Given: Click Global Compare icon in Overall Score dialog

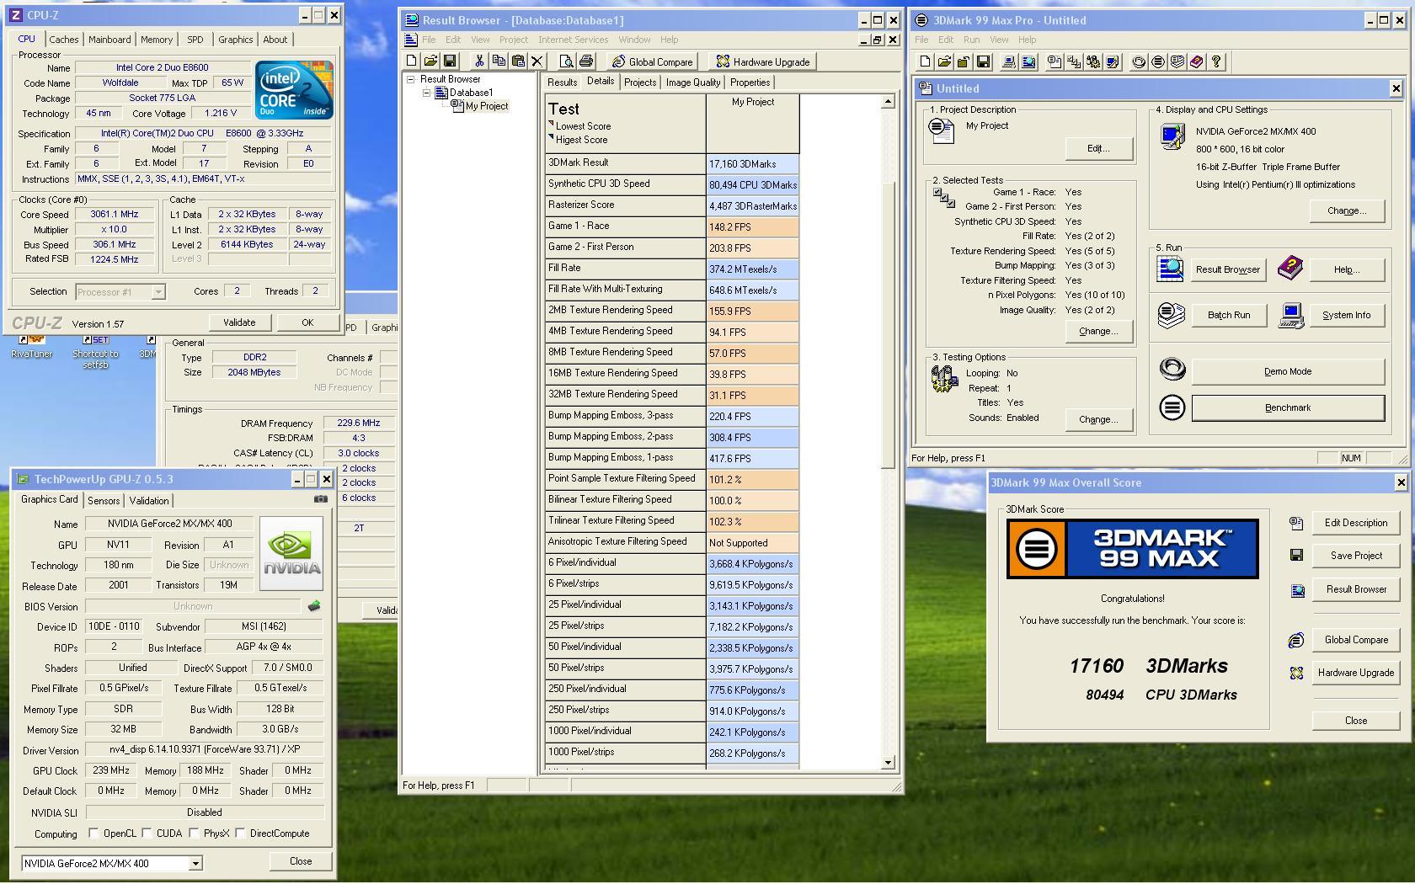Looking at the screenshot, I should tap(1296, 640).
